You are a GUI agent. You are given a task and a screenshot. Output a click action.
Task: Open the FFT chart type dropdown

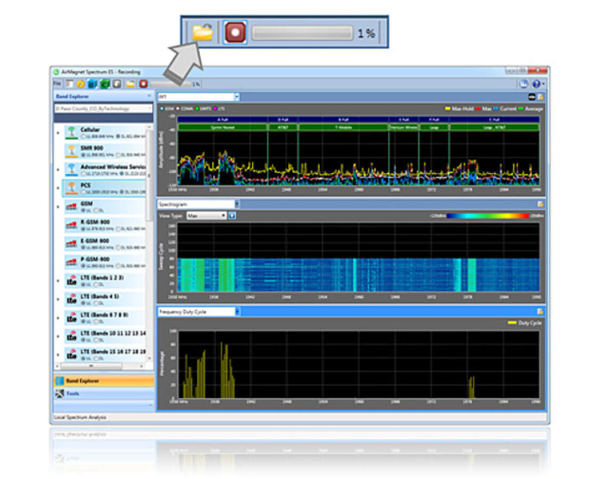pos(198,96)
